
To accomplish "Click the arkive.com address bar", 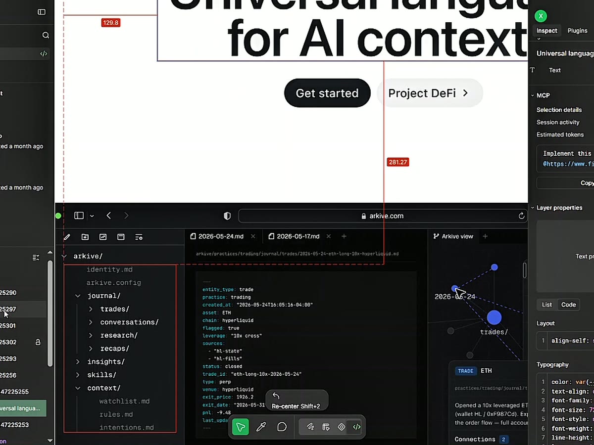I will coord(383,216).
